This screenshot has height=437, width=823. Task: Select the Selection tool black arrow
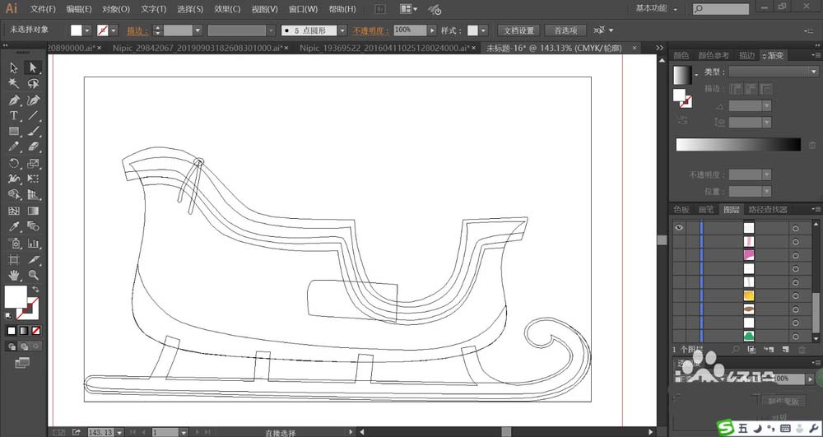tap(14, 67)
